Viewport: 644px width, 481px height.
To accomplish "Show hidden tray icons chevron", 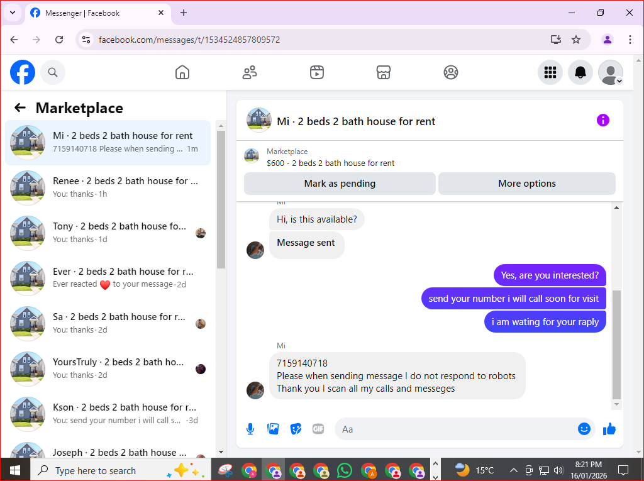I will point(513,470).
